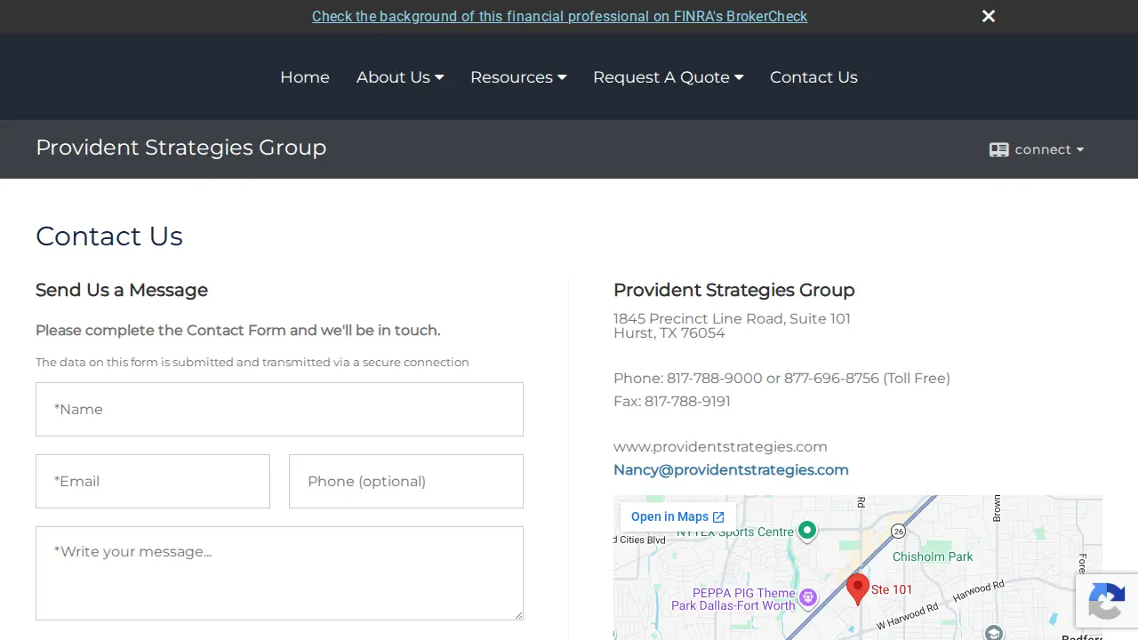The image size is (1138, 640).
Task: Click the Write your message textarea
Action: 279,573
